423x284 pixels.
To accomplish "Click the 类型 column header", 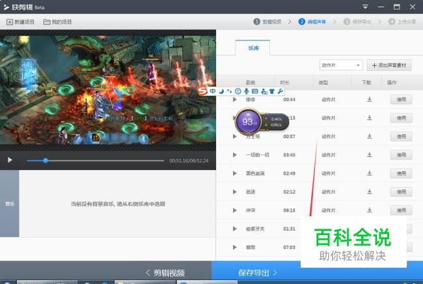I will click(323, 82).
